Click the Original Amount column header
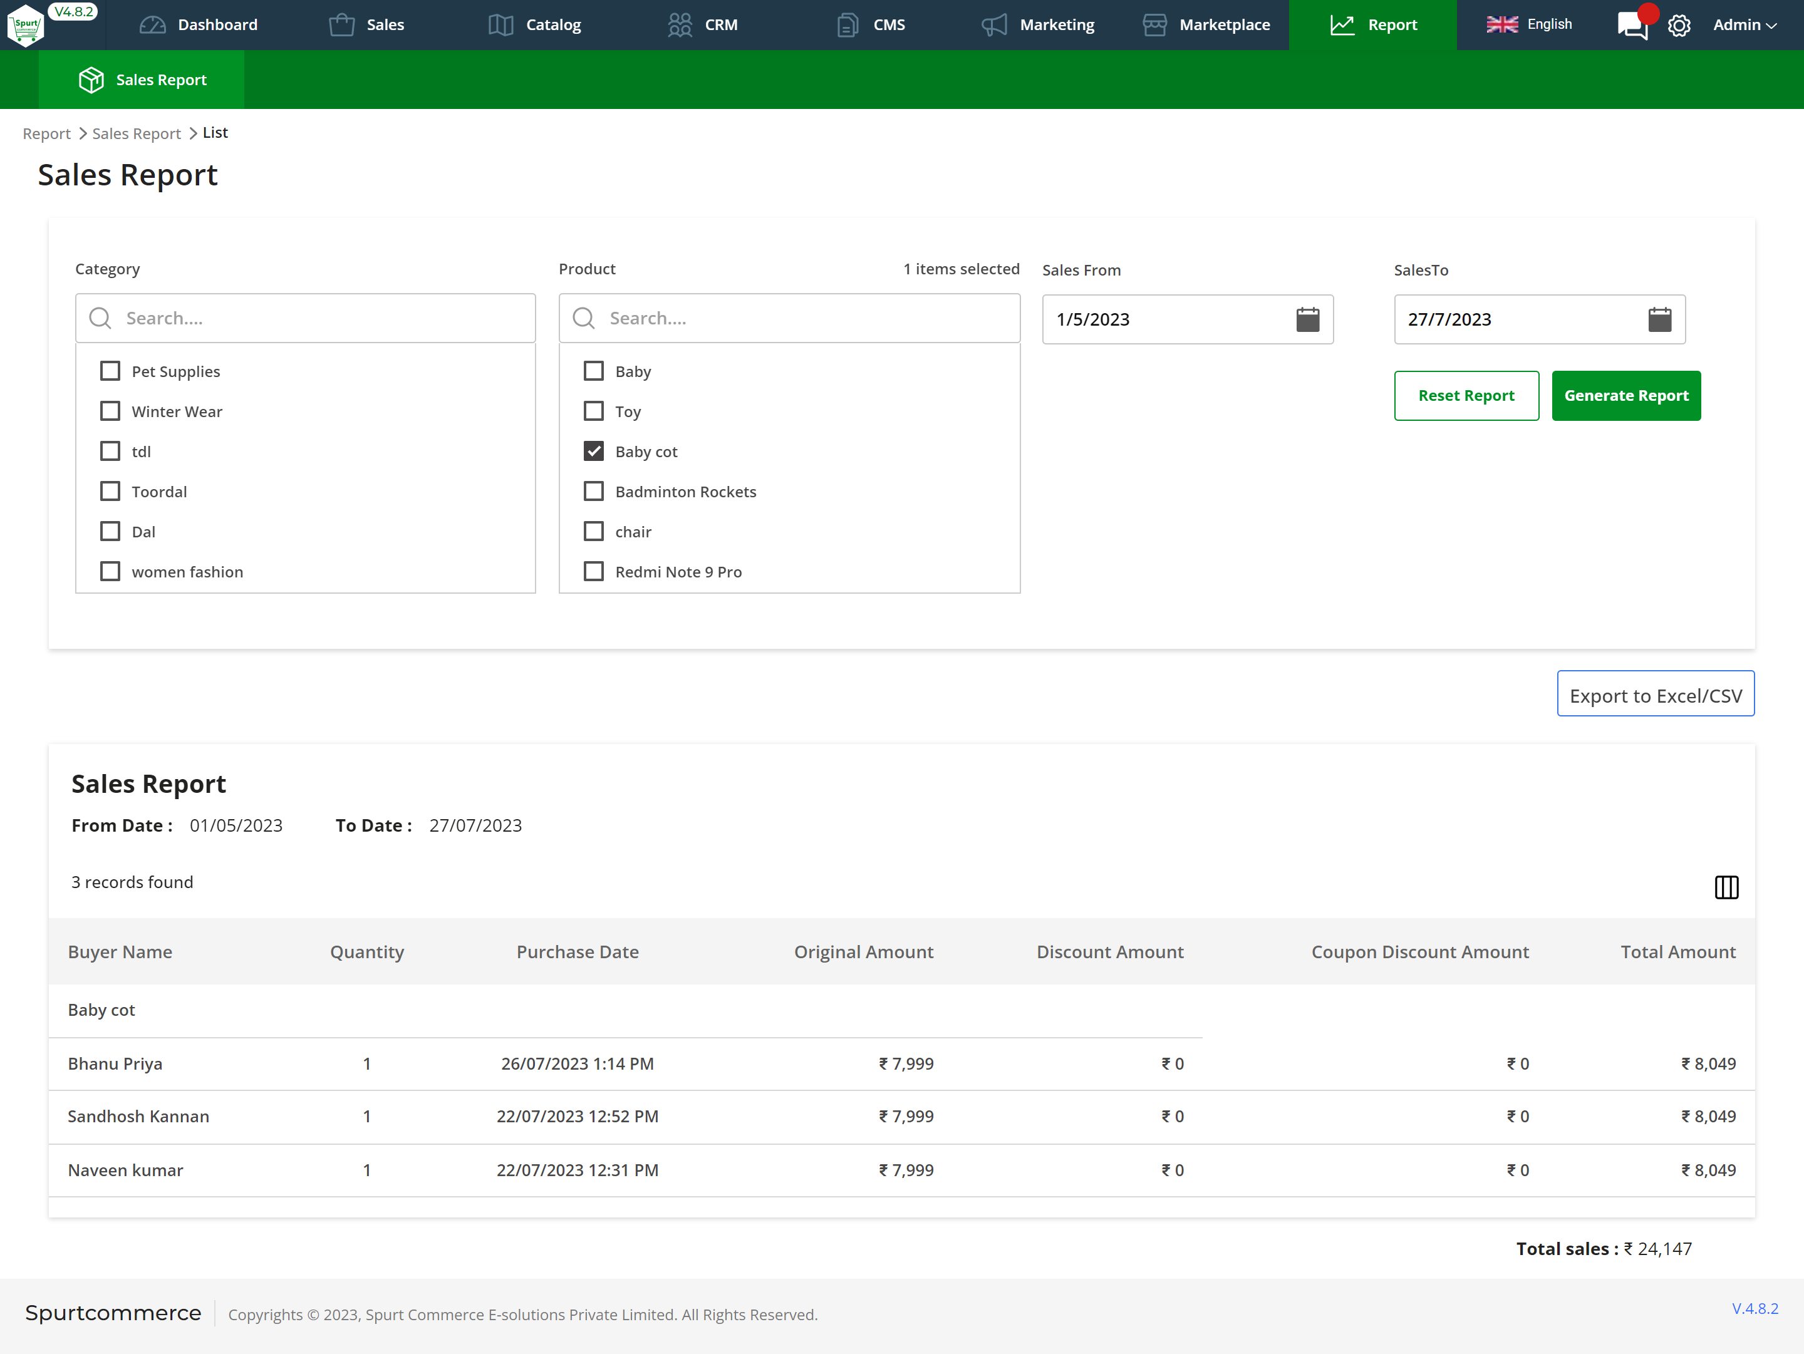Viewport: 1804px width, 1354px height. pos(864,952)
